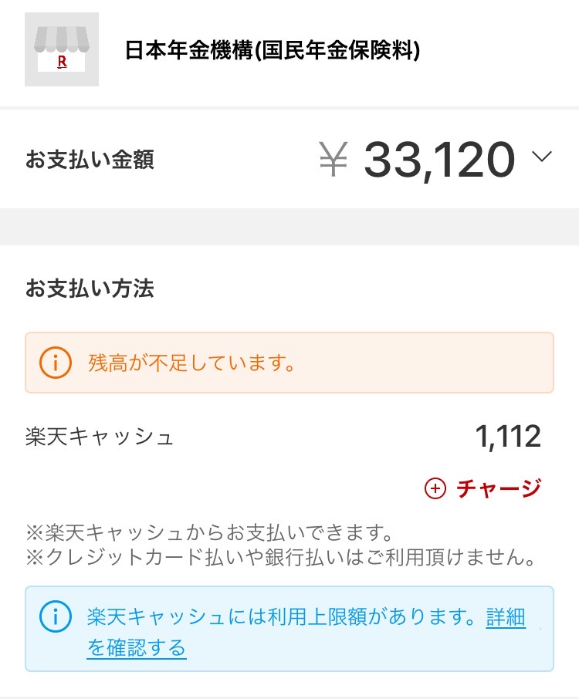
Task: Tap the 33,120 payment amount
Action: click(x=438, y=160)
